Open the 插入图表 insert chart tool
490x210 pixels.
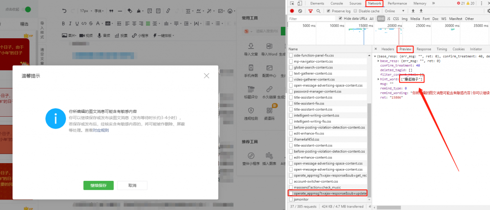[269, 158]
